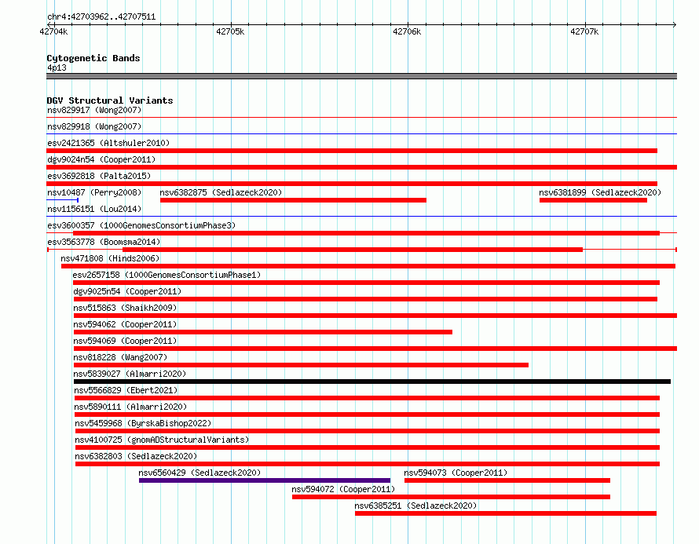Select nsv6382803 (Sedlazeck2020) label
Screen dimensions: 699x544
(x=136, y=456)
